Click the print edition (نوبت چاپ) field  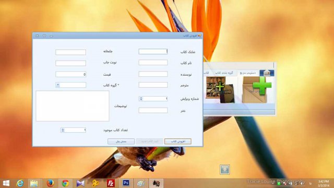(x=71, y=63)
